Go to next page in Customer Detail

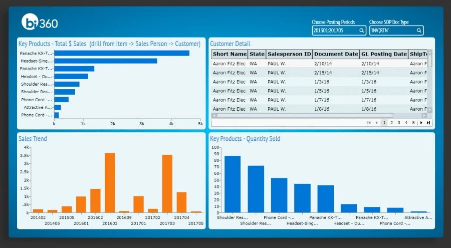point(421,123)
